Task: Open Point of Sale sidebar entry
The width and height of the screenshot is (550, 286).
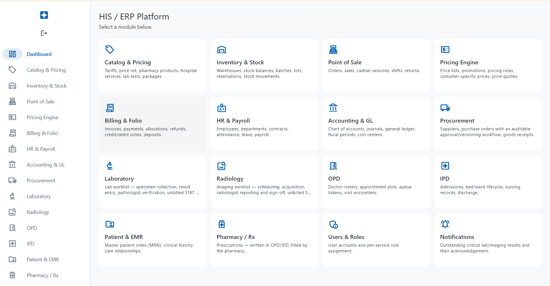Action: click(x=41, y=101)
